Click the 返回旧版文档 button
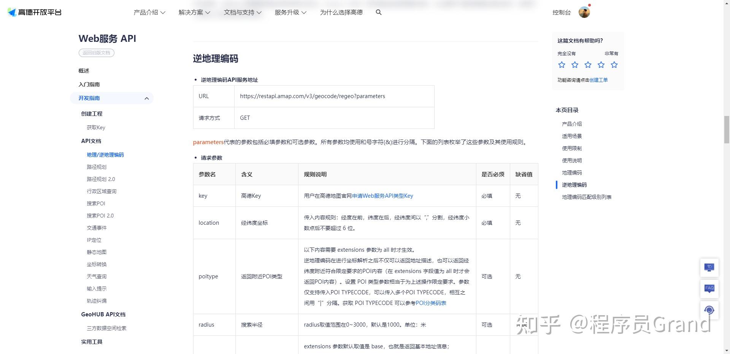730x354 pixels. pos(97,53)
